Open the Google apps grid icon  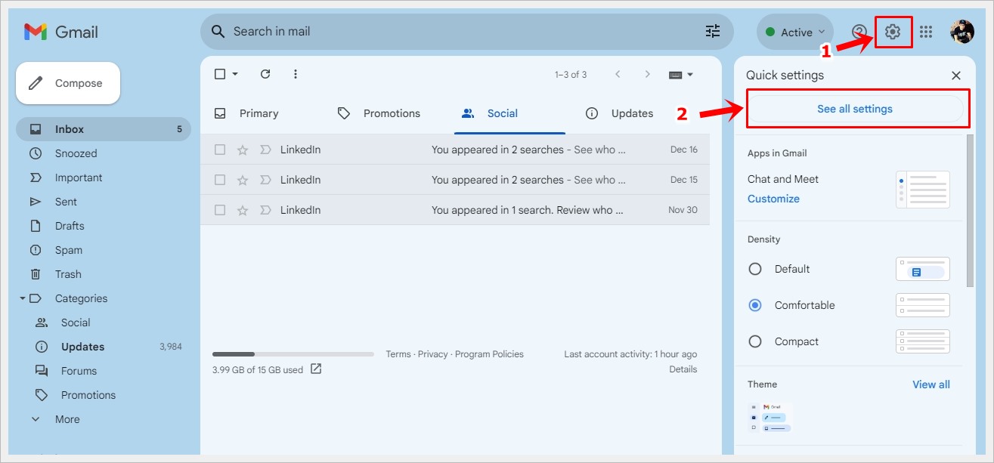point(927,32)
